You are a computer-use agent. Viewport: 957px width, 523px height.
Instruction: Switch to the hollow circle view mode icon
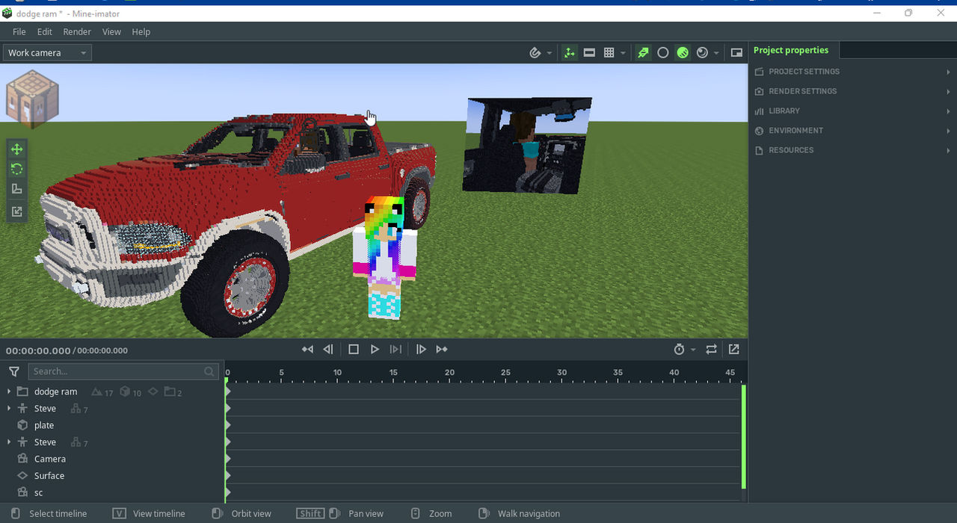point(662,53)
